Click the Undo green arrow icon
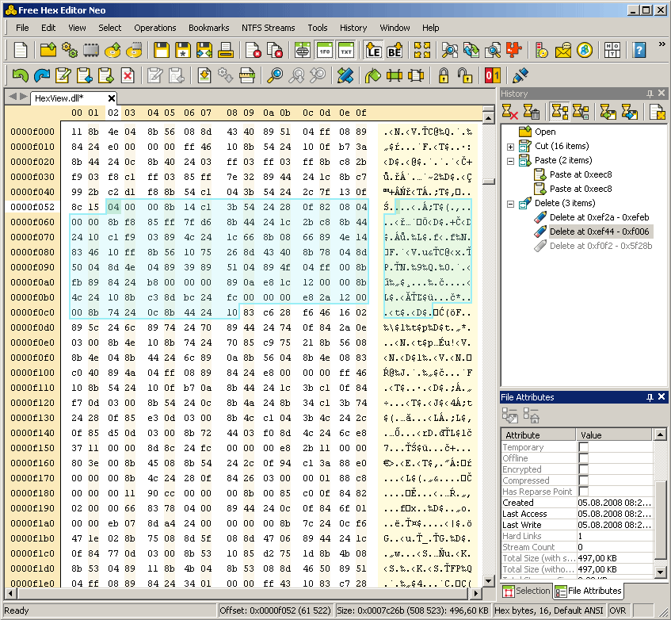The image size is (671, 620). pos(20,76)
